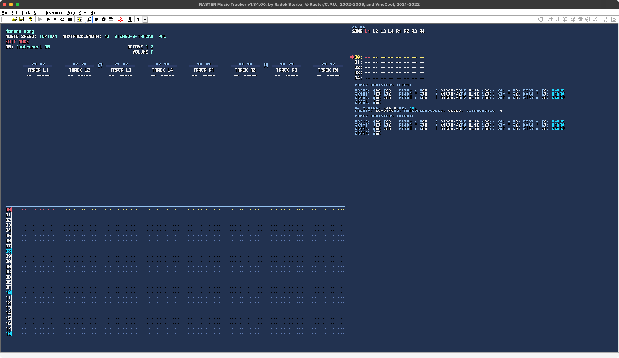
Task: Open the song info circle icon
Action: pyautogui.click(x=104, y=19)
